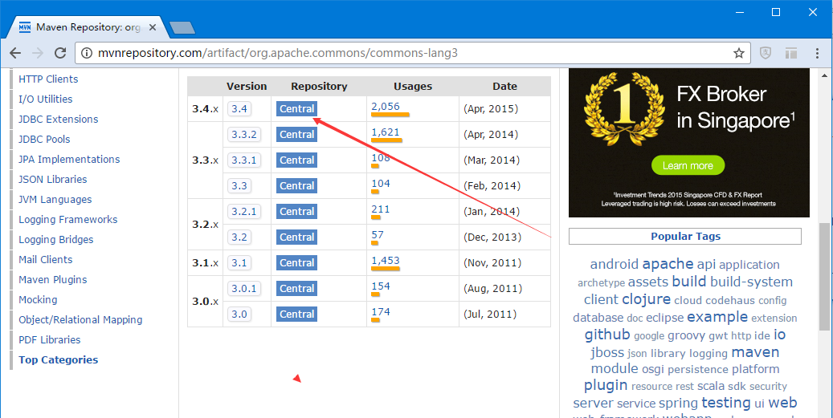Click the panel layout extension icon
Viewport: 833px width, 418px height.
791,53
